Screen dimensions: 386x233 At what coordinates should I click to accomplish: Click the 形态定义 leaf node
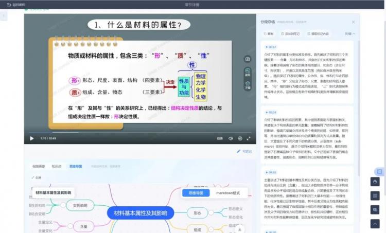(236, 209)
